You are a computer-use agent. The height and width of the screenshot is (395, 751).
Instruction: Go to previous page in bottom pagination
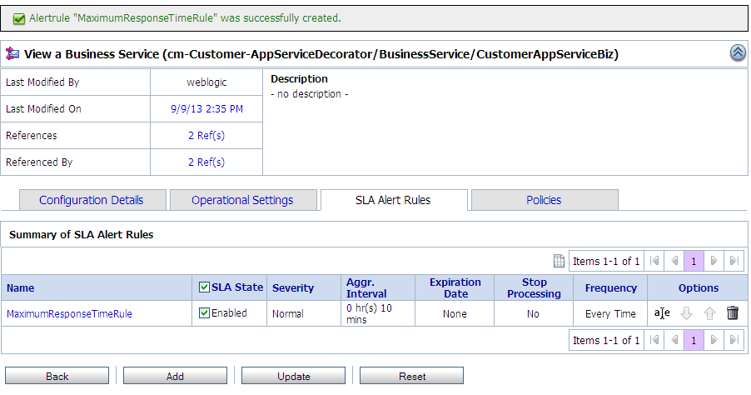tap(674, 340)
